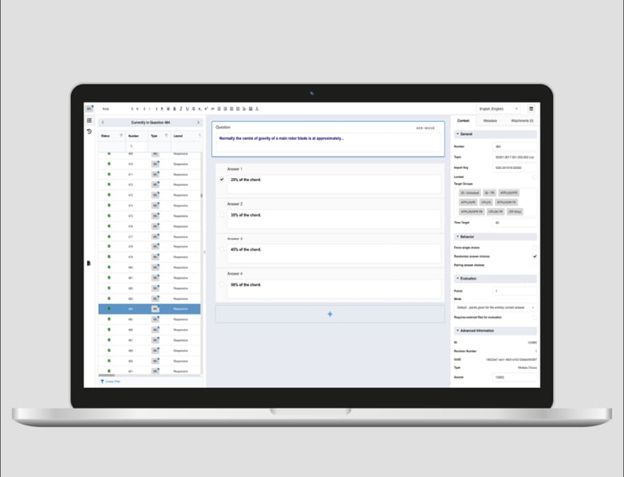The image size is (624, 477).
Task: Click the Points input field
Action: 514,291
